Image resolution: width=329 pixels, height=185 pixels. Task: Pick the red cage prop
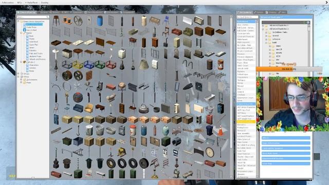point(111,65)
